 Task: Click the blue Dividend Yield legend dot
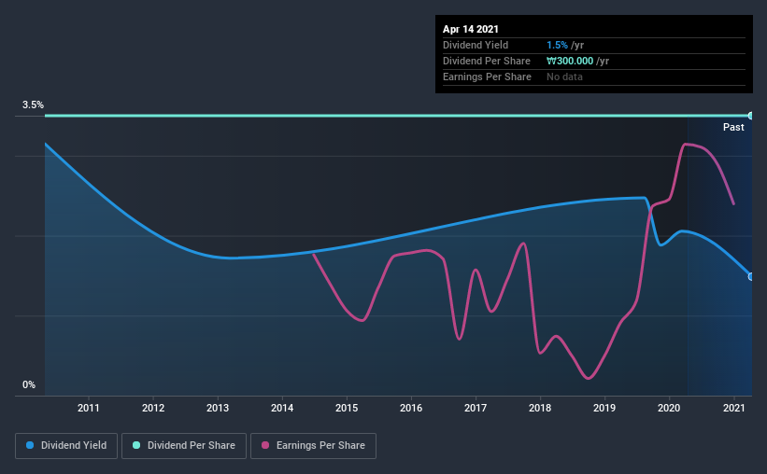click(x=30, y=445)
